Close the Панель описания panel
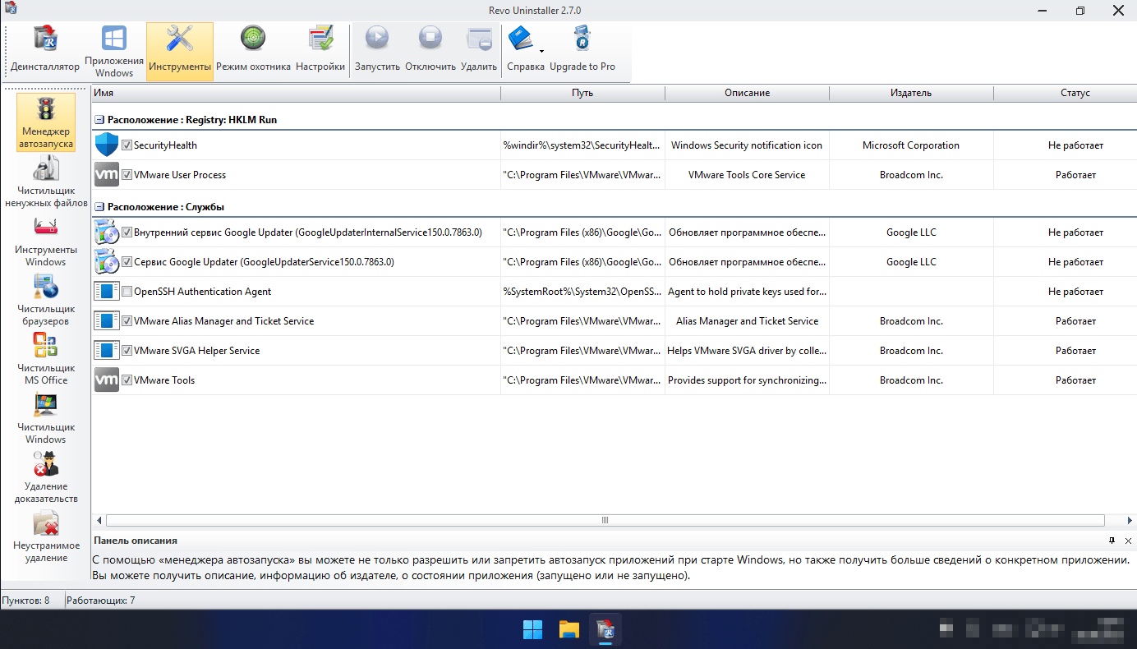 coord(1128,541)
